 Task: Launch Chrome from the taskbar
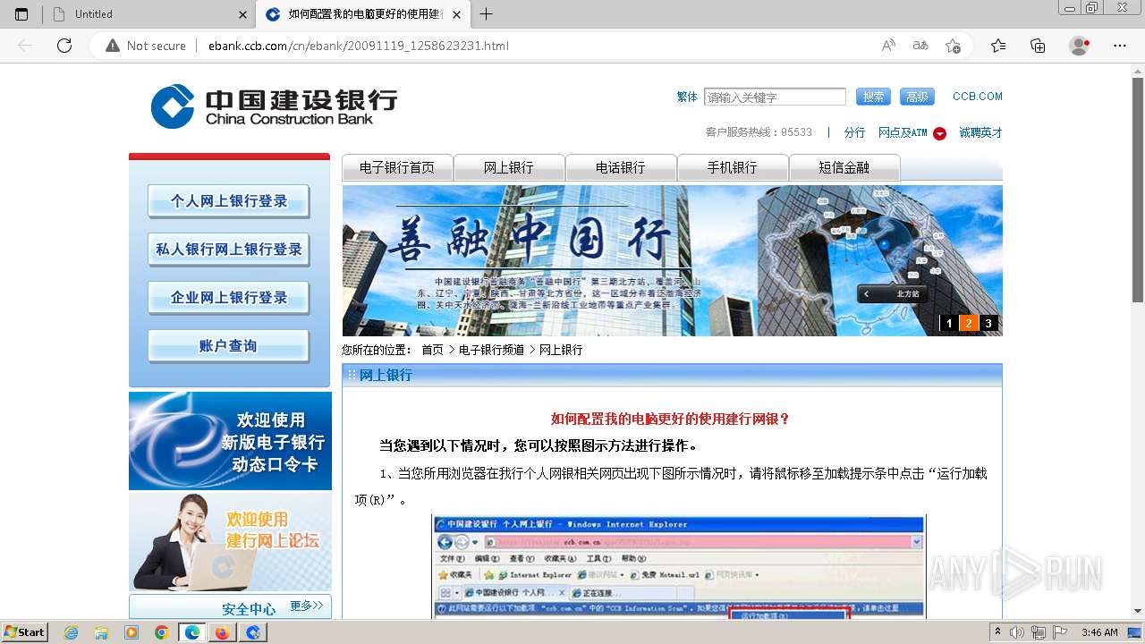tap(161, 632)
